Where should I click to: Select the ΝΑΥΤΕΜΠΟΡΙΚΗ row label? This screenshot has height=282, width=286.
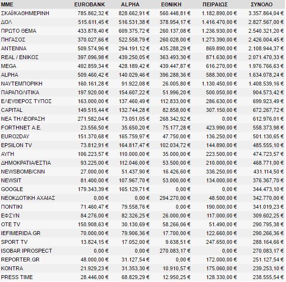point(21,84)
